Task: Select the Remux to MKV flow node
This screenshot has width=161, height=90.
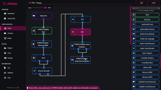Action: pos(42,44)
